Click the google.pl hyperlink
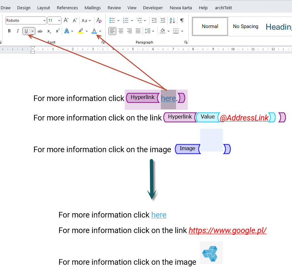This screenshot has height=272, width=292. tap(228, 230)
